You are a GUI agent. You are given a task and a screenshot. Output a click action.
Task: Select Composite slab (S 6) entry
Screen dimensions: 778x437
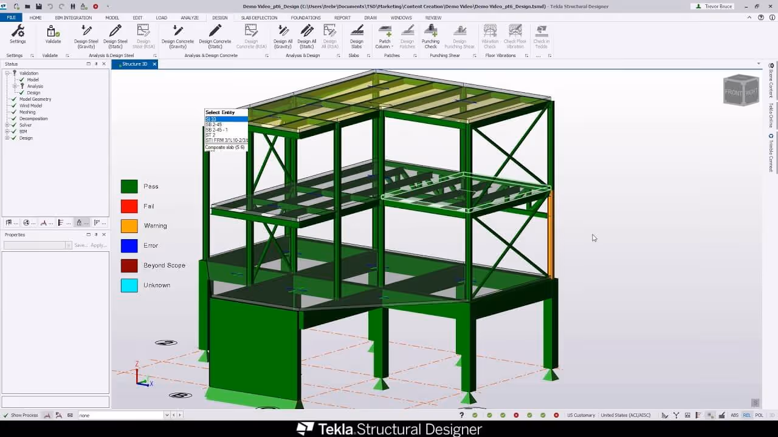225,147
